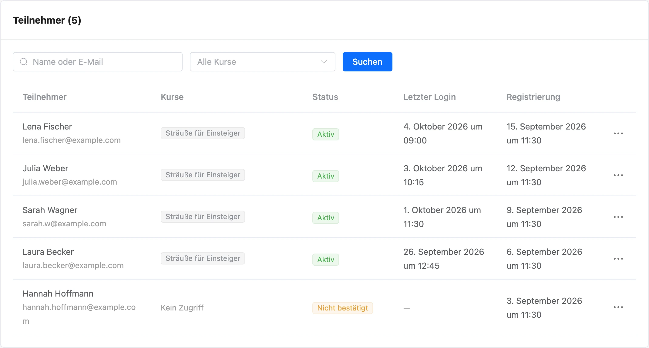Open the three-dot menu for Julia Weber

point(618,175)
